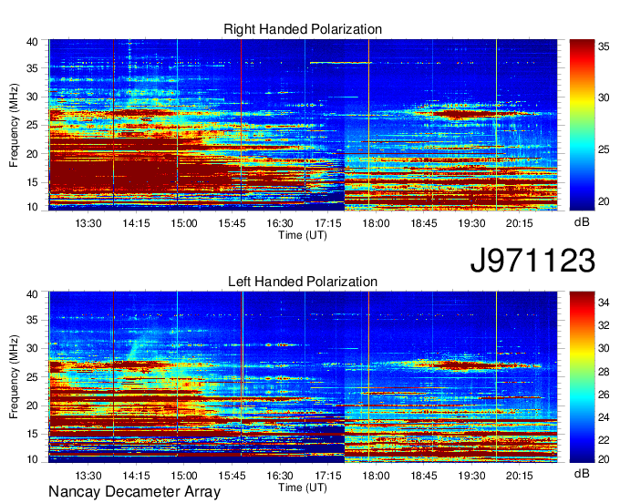Select 15:45 time tick under Left Handed plot
The height and width of the screenshot is (503, 620).
[232, 476]
